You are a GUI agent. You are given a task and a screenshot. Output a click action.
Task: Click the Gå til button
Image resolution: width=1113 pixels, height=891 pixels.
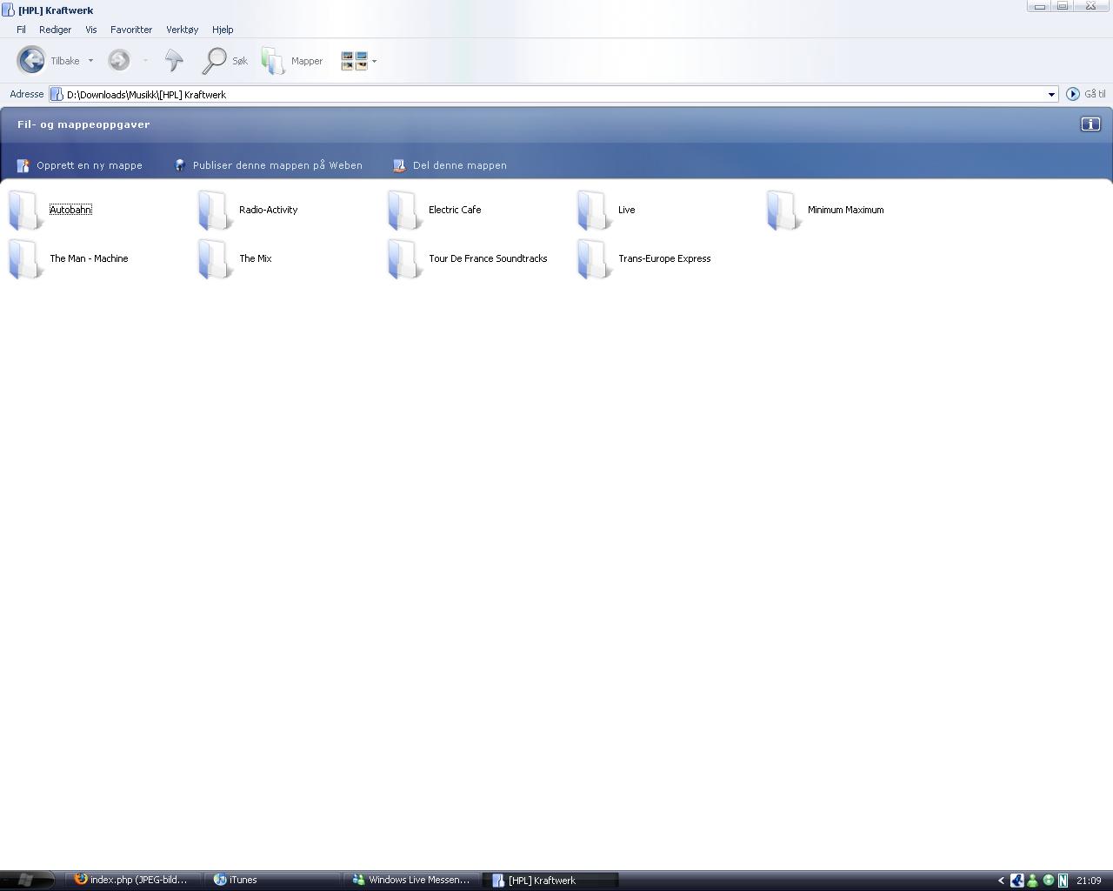(1085, 94)
